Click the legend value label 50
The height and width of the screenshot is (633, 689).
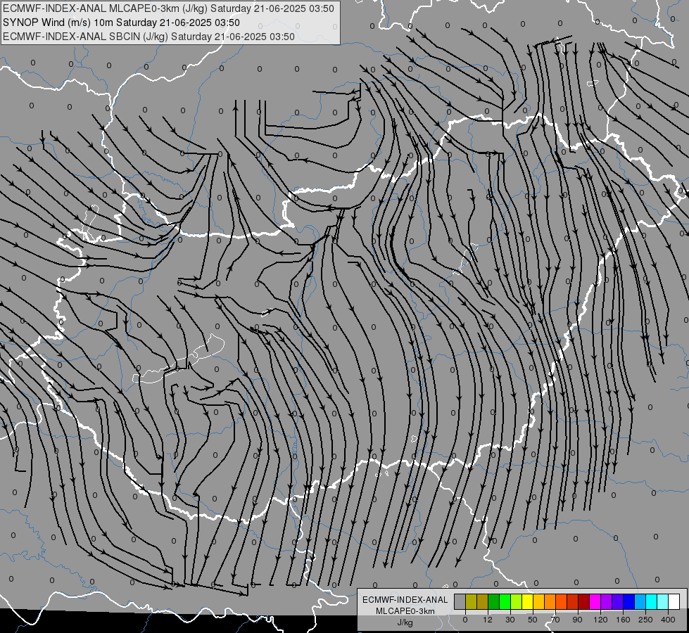tap(533, 620)
